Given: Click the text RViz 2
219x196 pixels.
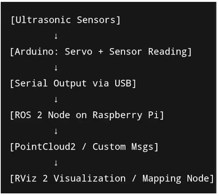Looking at the screenshot, I should tap(31, 178).
